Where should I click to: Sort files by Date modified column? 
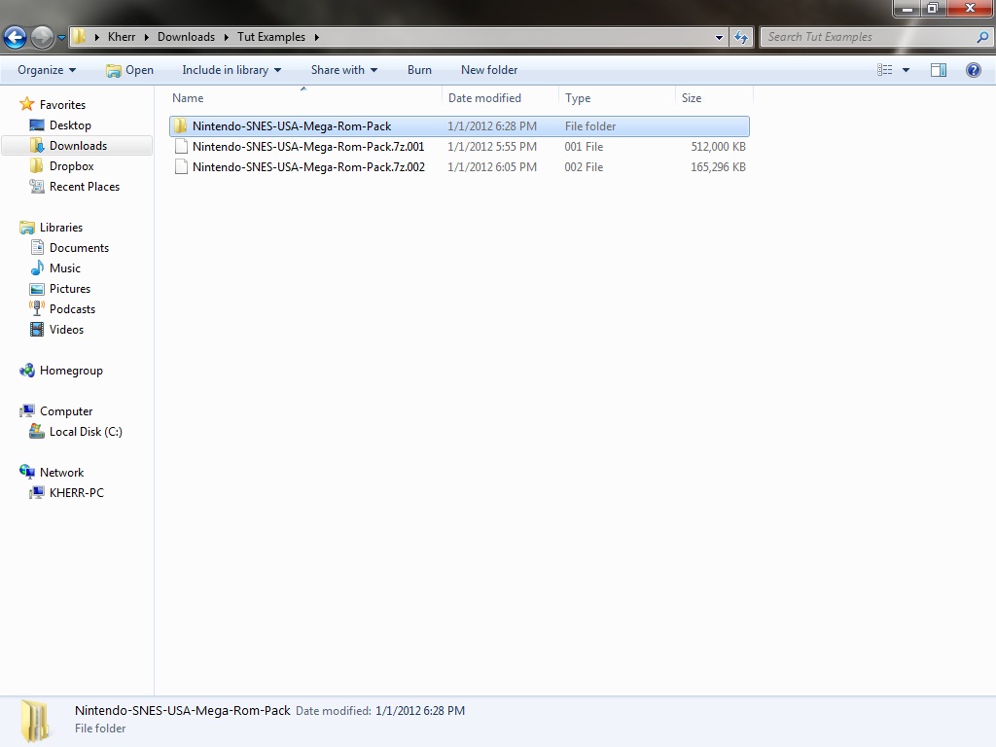pos(484,98)
